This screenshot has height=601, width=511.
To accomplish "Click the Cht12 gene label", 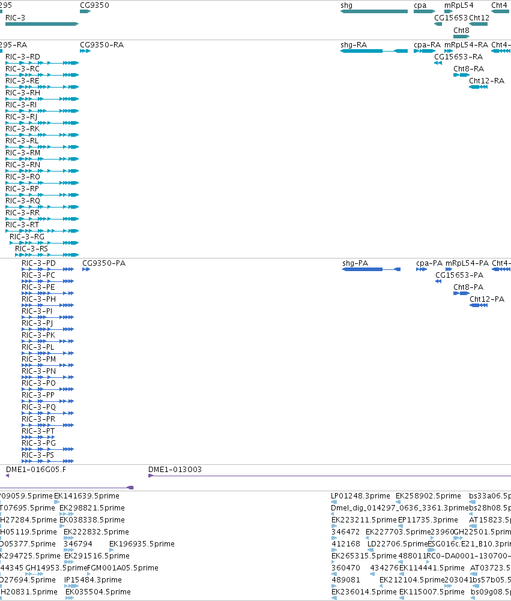I will click(x=479, y=18).
